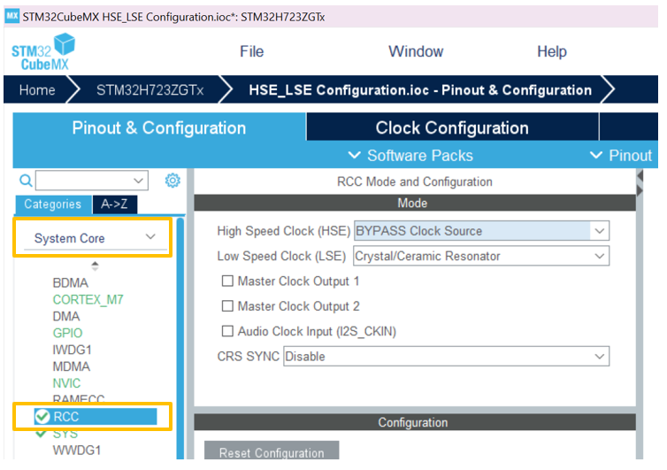Select WWDG1 in the list
Image resolution: width=667 pixels, height=470 pixels.
77,450
